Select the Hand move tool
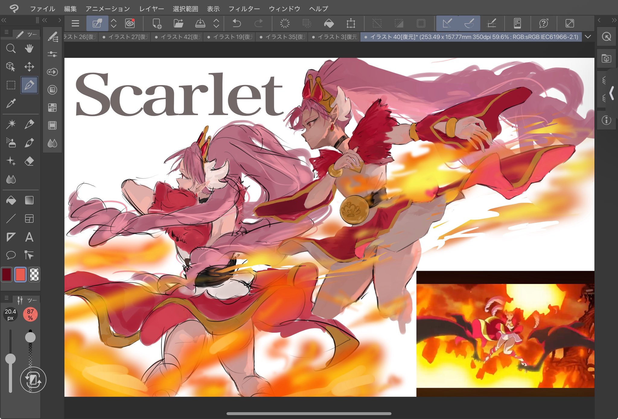Image resolution: width=618 pixels, height=419 pixels. pos(29,49)
